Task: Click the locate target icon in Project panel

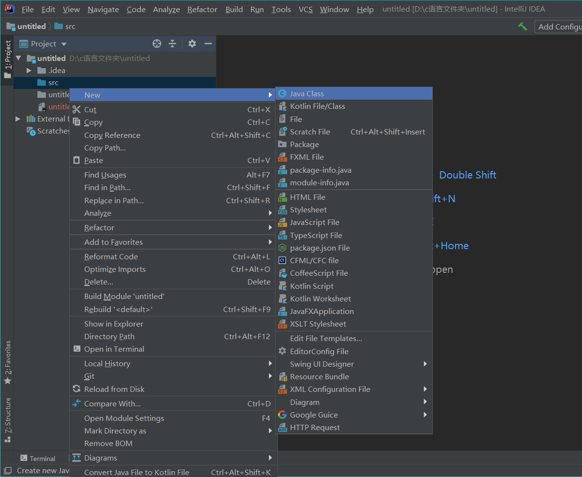Action: click(x=157, y=44)
